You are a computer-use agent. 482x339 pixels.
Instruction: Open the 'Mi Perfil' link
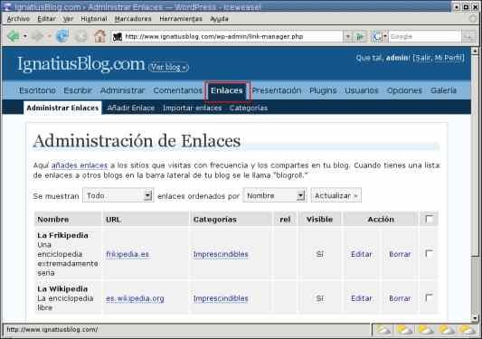pos(449,58)
